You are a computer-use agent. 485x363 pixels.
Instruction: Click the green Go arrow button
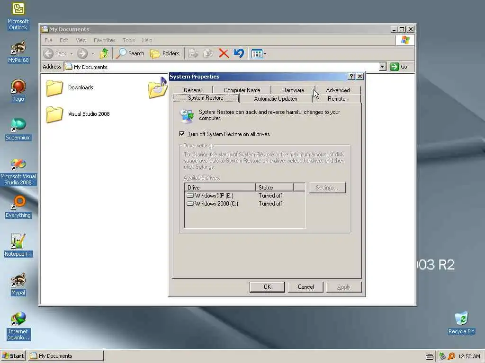[395, 67]
